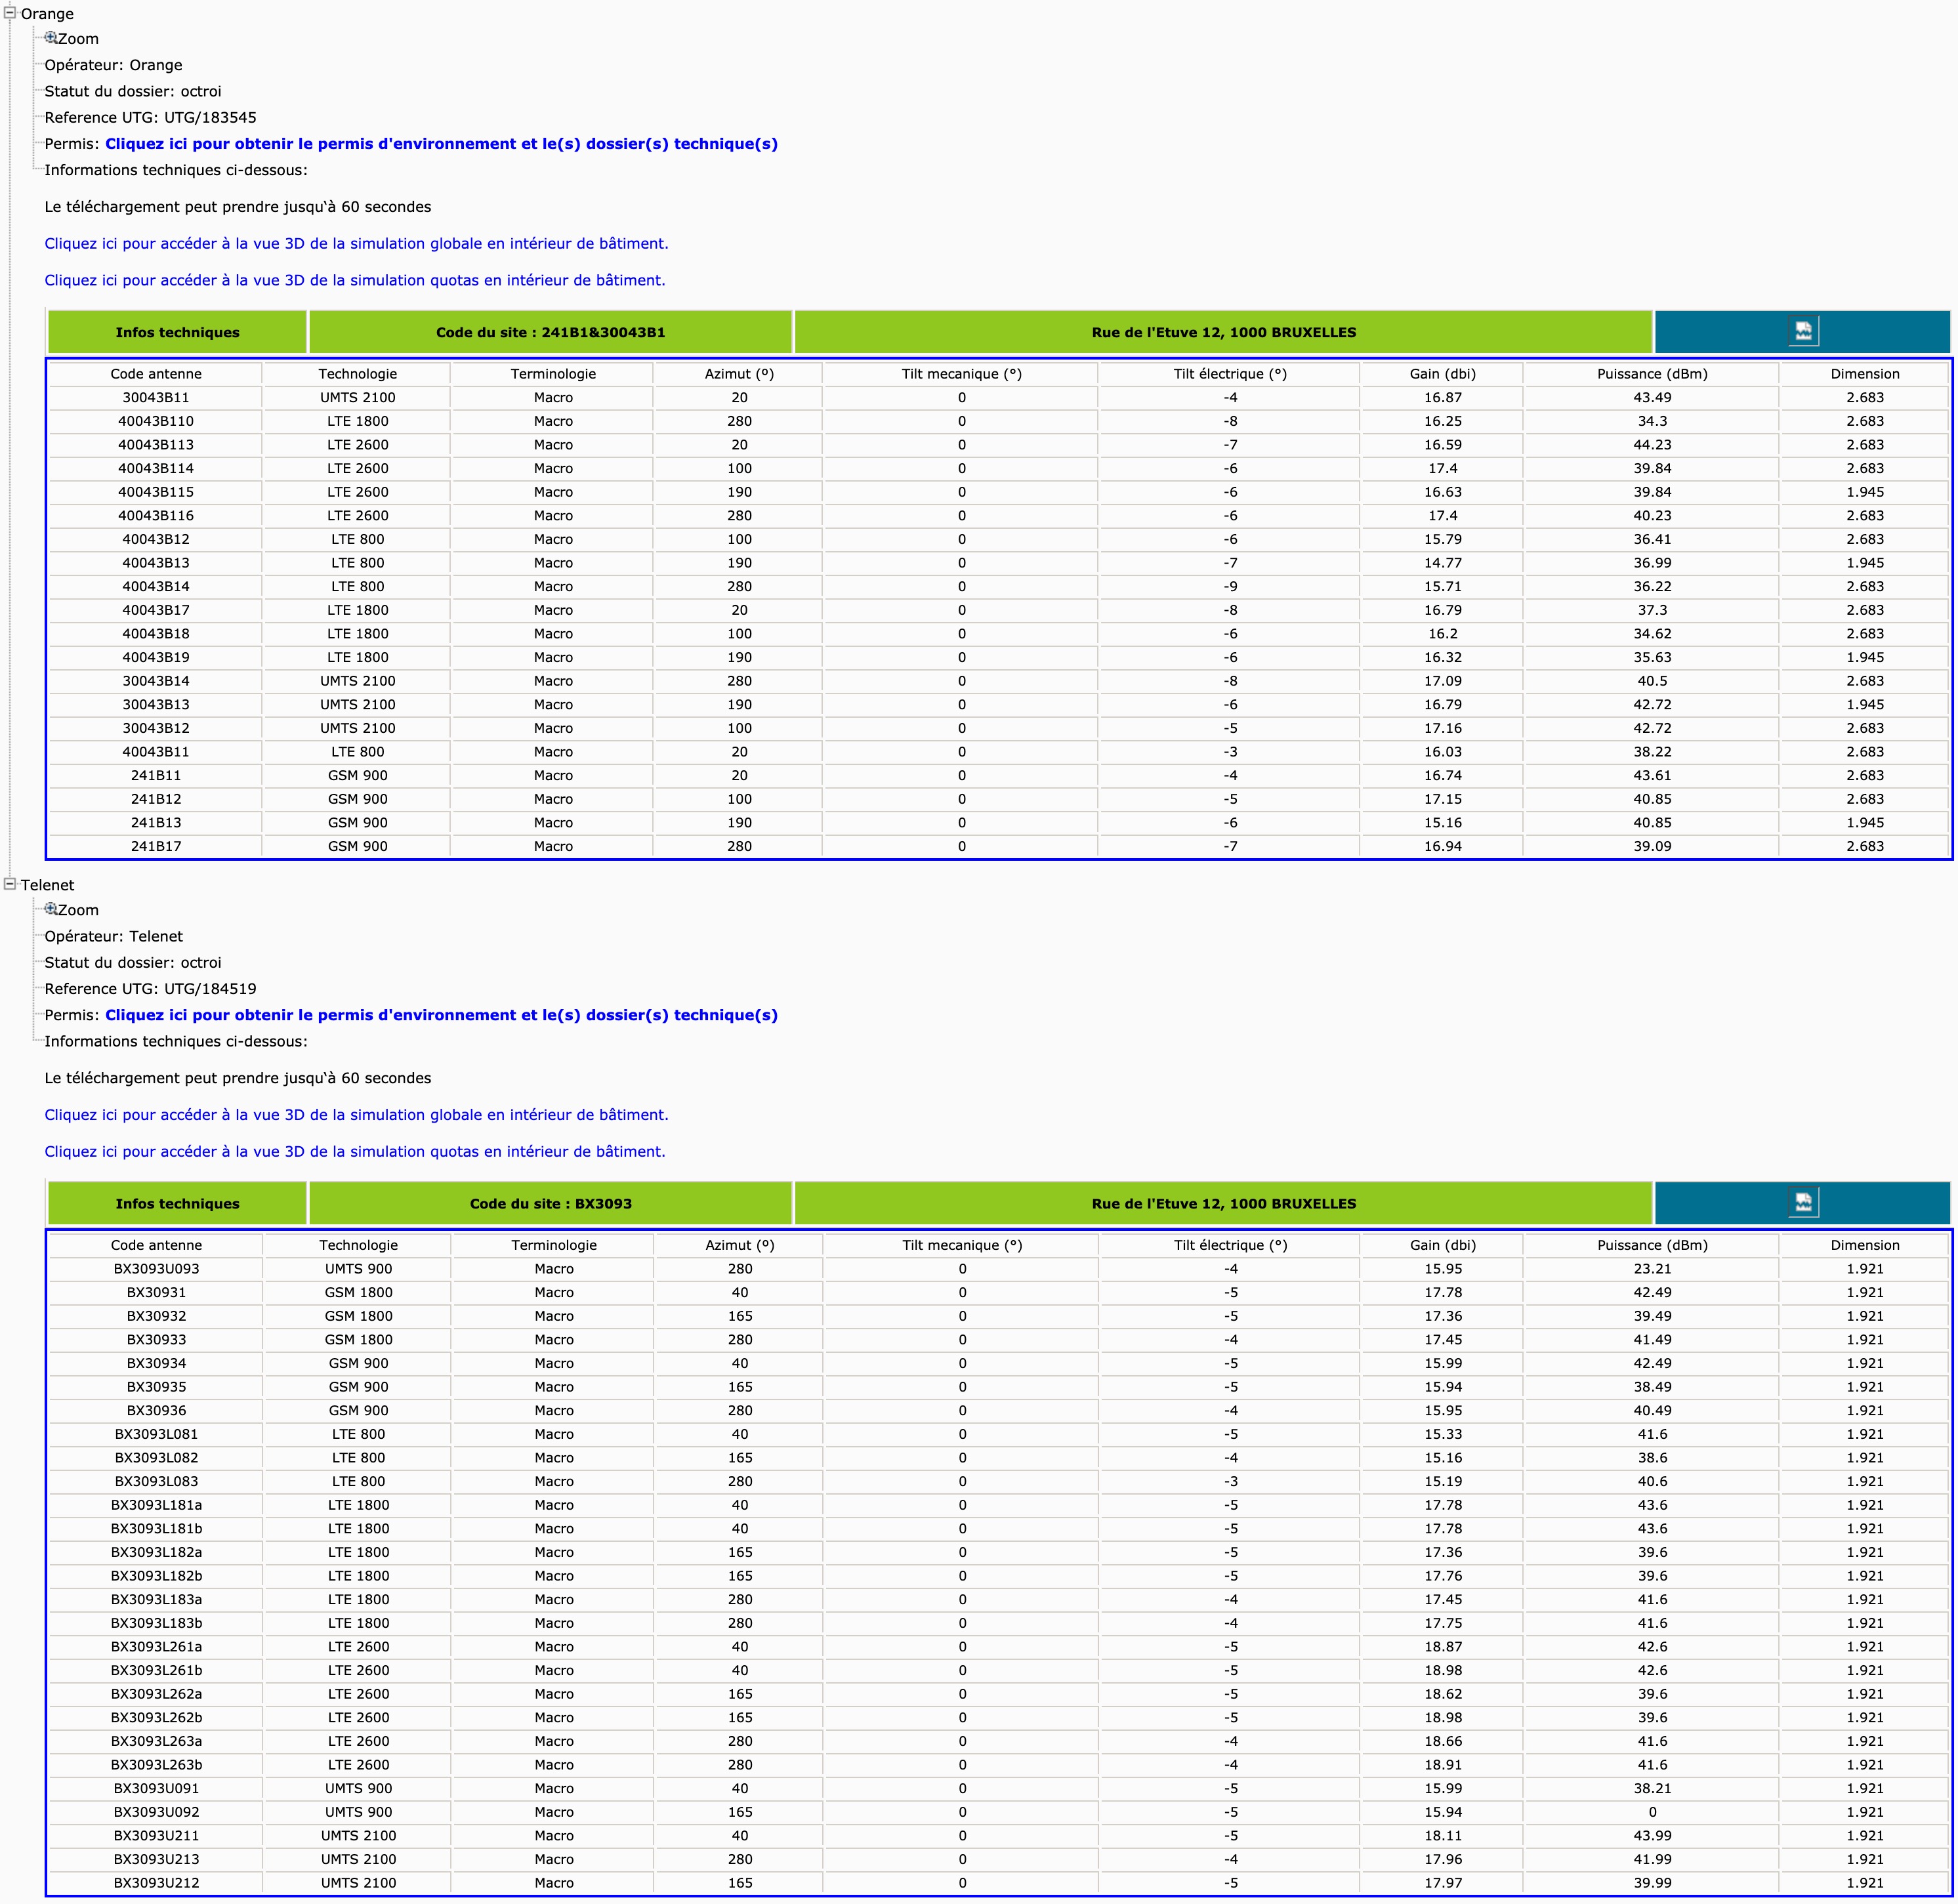Click power value 44.23 in Orange table
The image size is (1958, 1904).
[x=1652, y=445]
